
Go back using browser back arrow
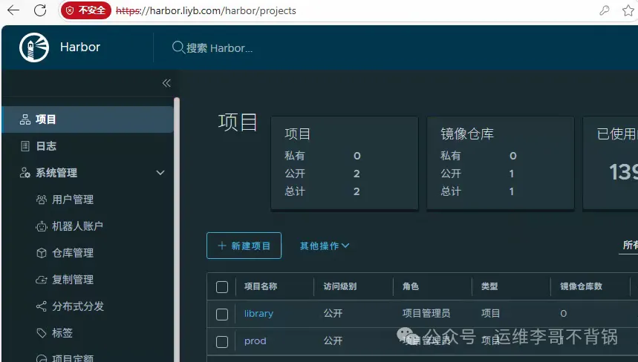pos(15,10)
